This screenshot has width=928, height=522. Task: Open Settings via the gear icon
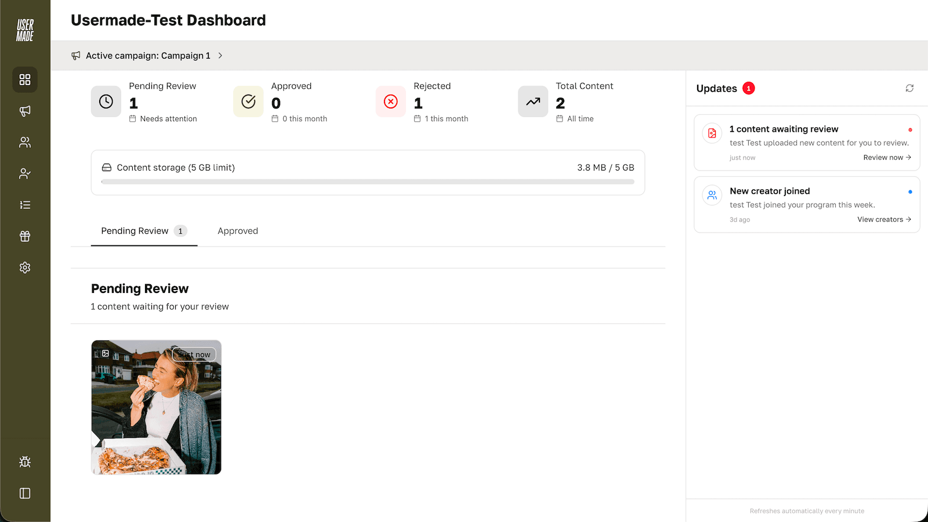pos(24,267)
